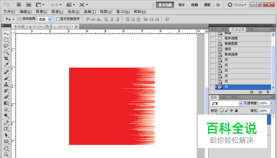The image size is (277, 158).
Task: Pick the Eyedropper tool
Action: pos(6,65)
